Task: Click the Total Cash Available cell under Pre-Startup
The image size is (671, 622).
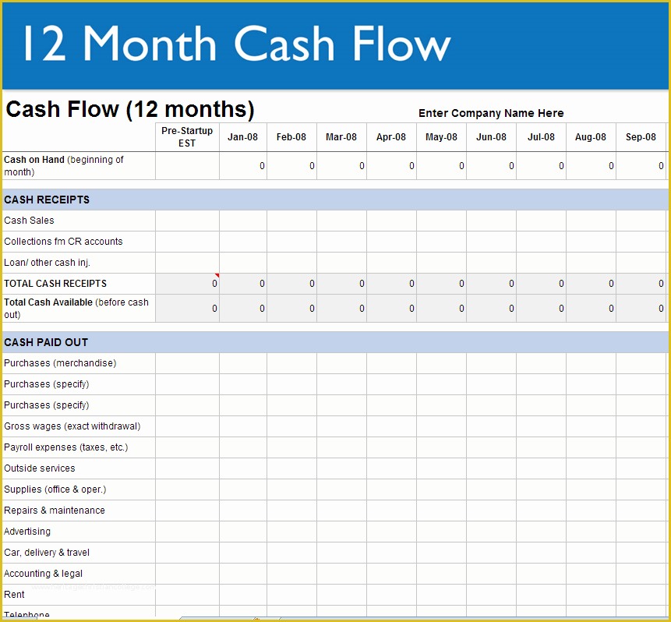Action: coord(188,308)
